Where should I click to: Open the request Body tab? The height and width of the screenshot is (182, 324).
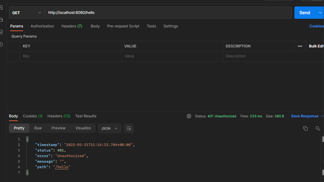(95, 26)
